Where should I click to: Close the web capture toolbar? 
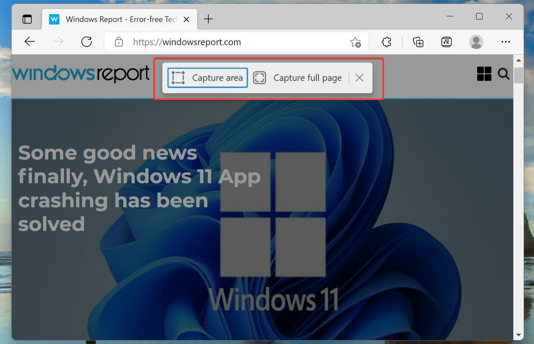pos(360,78)
